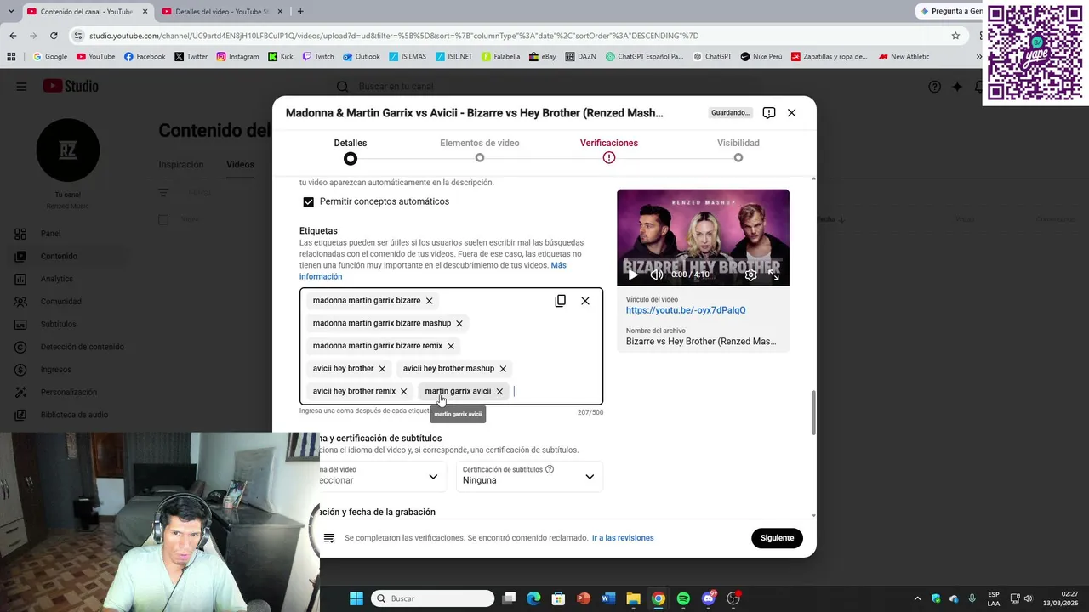Open Word from the taskbar

(x=608, y=598)
